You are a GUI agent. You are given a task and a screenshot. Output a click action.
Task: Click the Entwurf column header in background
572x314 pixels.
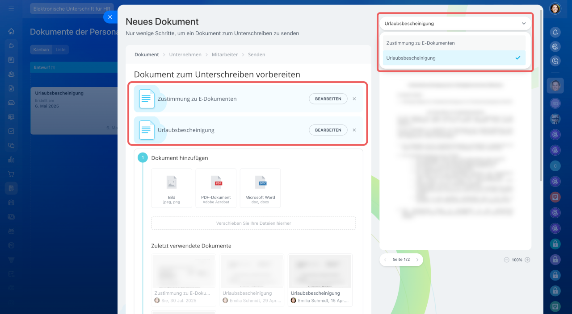(x=74, y=67)
